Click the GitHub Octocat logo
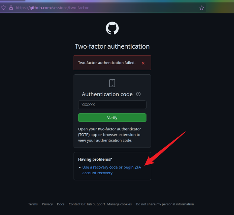Screen dimensions: 234x215 112,28
